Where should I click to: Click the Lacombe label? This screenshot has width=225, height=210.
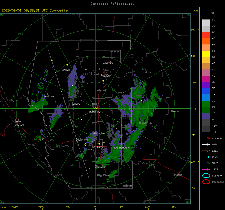[108, 63]
